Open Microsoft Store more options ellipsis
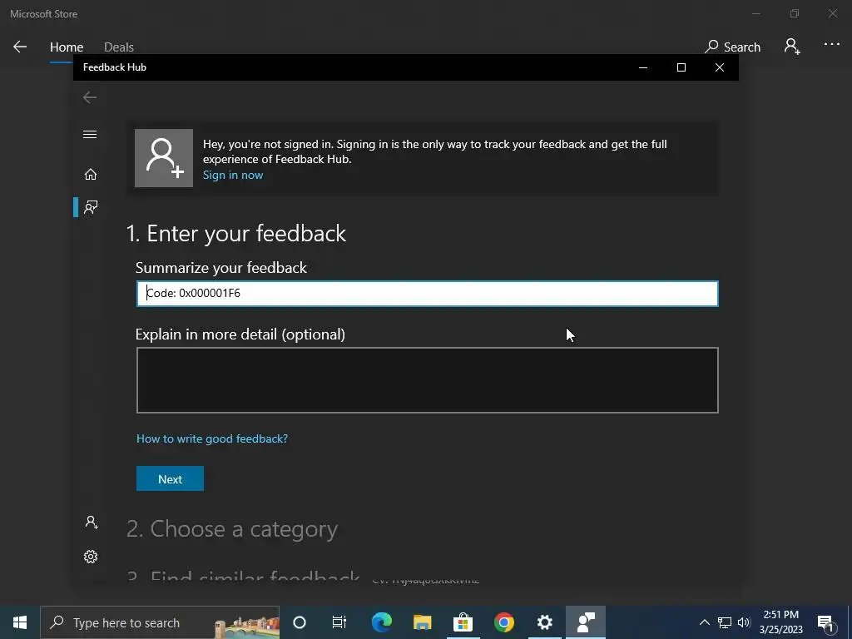Screen dimensions: 852x639 click(x=831, y=44)
